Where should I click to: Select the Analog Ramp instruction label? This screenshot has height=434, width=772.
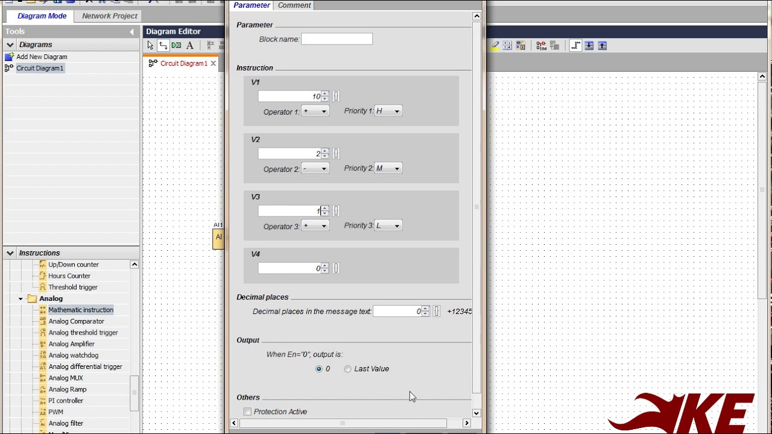point(68,389)
